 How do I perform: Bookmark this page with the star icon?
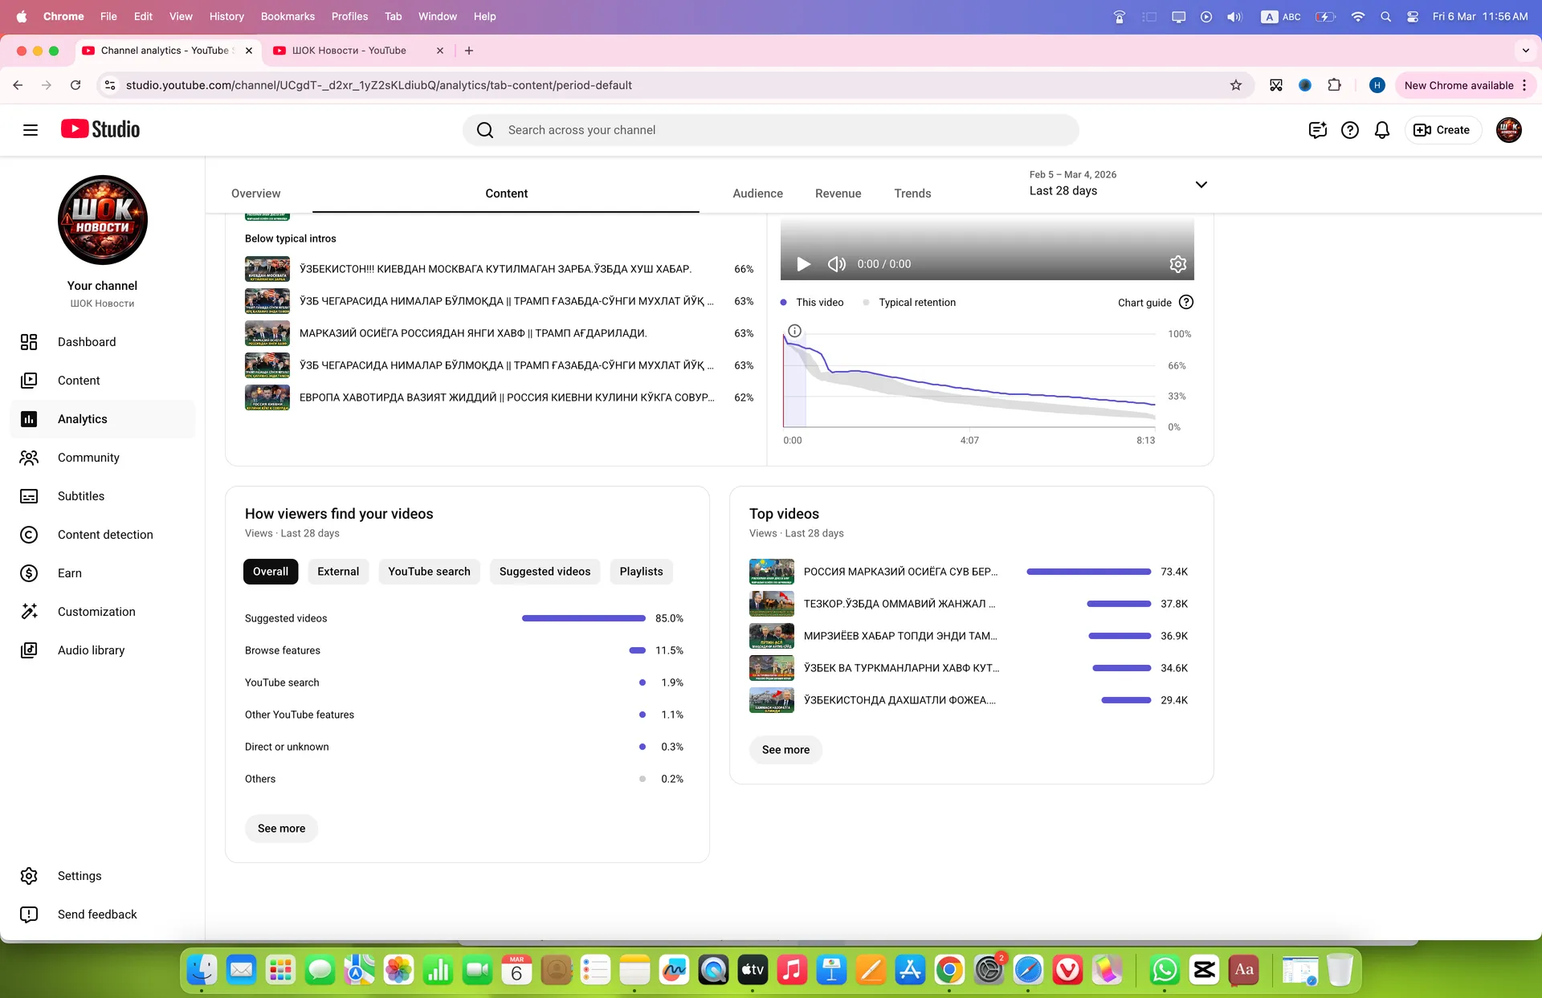click(1236, 85)
